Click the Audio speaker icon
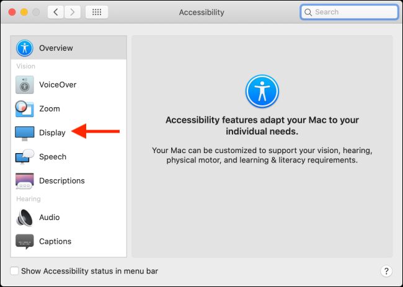Image resolution: width=403 pixels, height=287 pixels. click(24, 218)
